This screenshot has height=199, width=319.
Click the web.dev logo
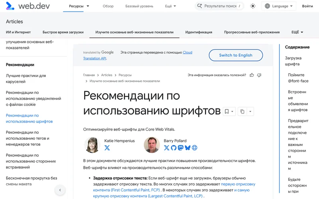(28, 6)
